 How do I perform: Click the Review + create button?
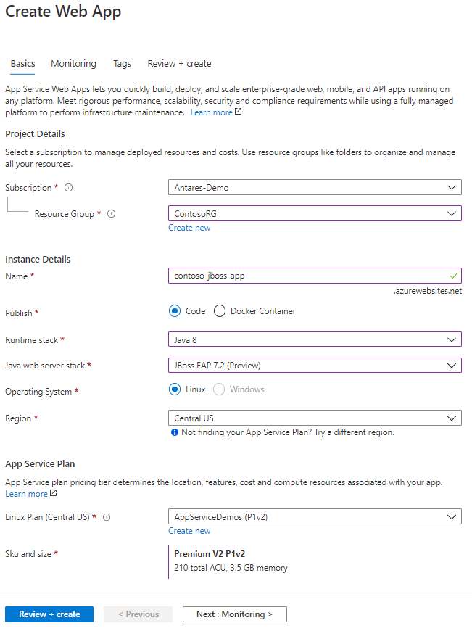point(49,614)
